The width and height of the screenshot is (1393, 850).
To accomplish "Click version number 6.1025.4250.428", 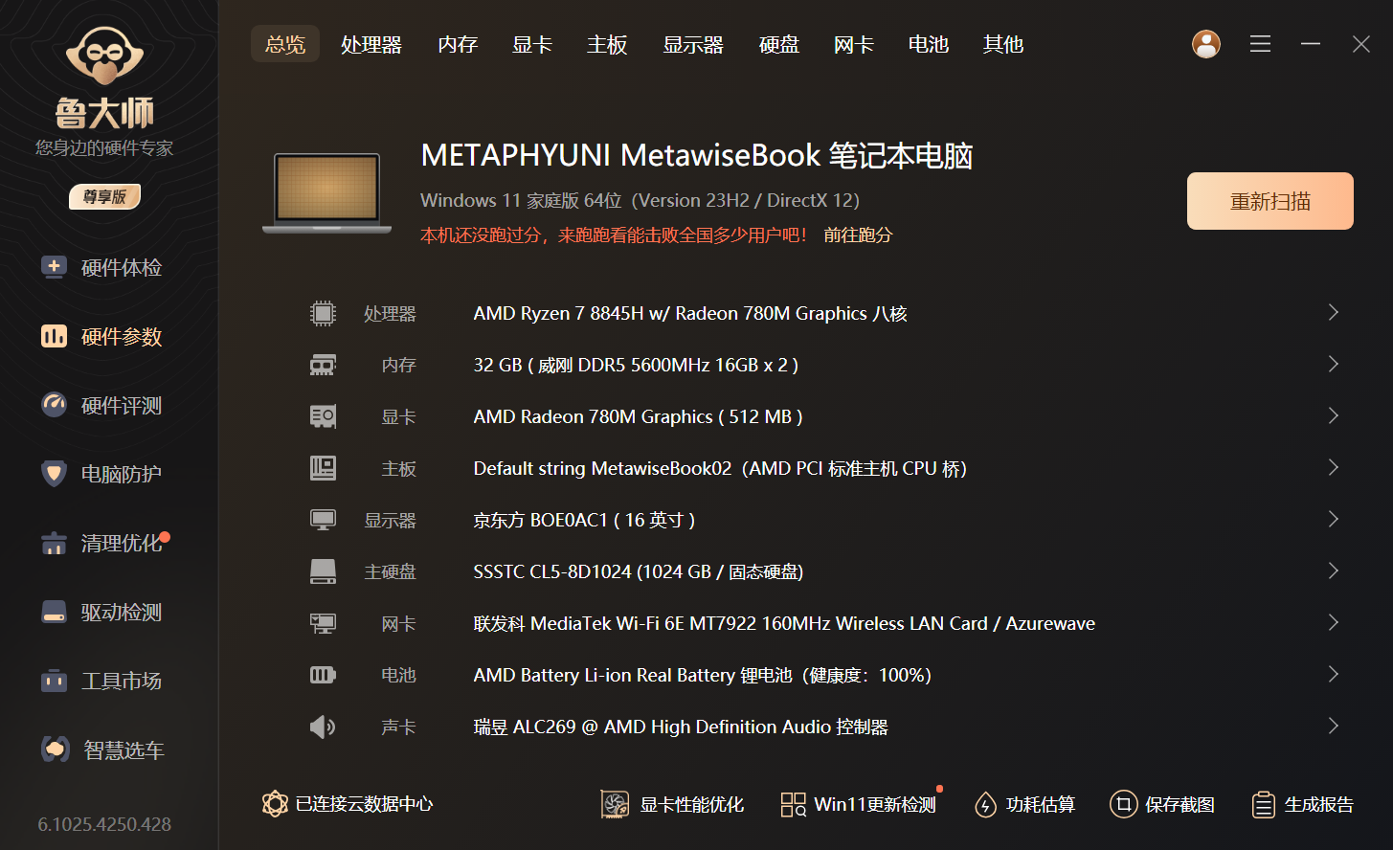I will pyautogui.click(x=104, y=824).
